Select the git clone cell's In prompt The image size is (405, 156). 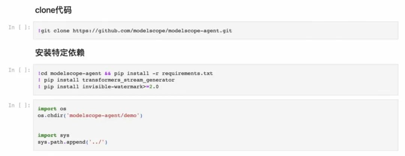19,27
